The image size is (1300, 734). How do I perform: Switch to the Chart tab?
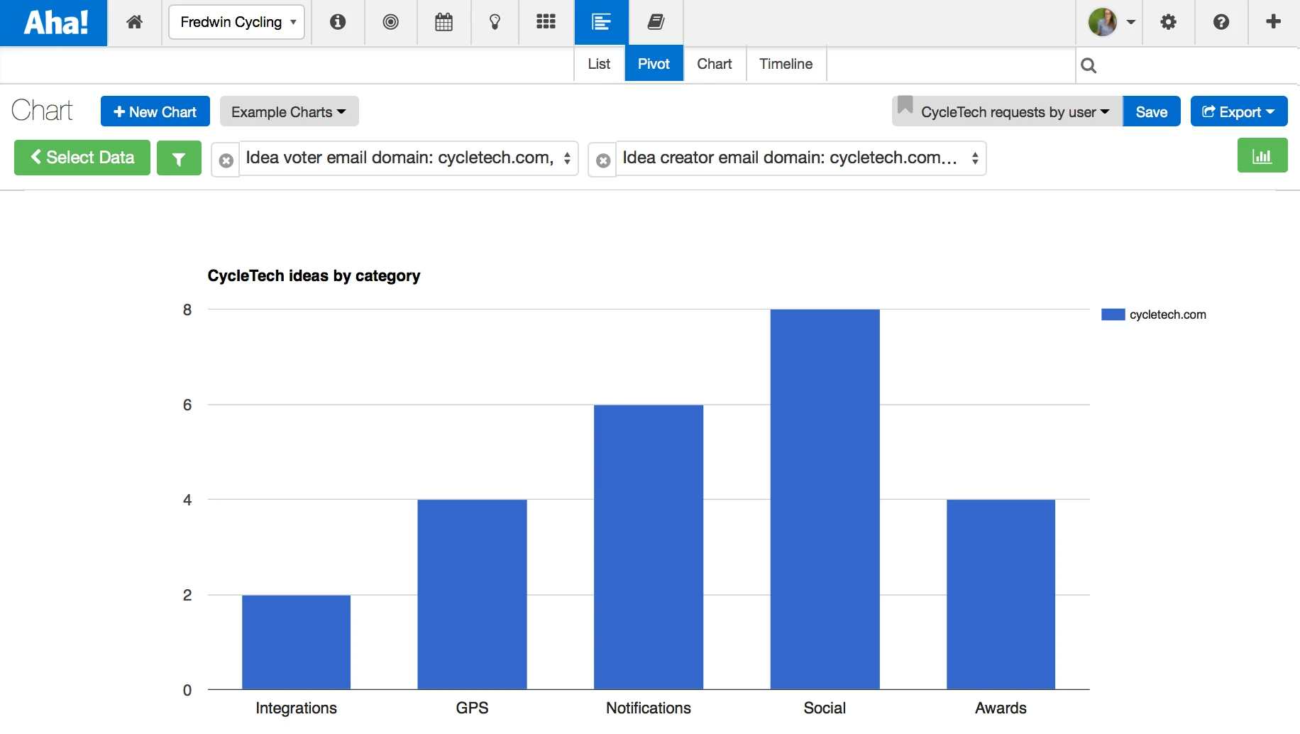click(714, 64)
